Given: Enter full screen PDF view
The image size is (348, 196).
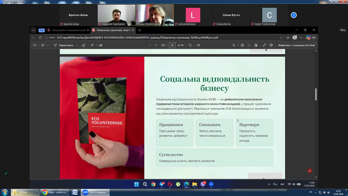Looking at the screenshot, I should click(x=264, y=45).
